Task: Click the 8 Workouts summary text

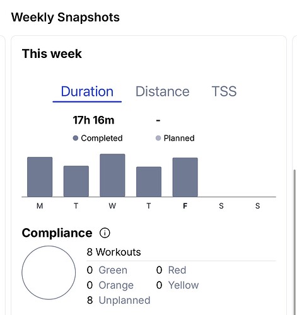Action: pyautogui.click(x=114, y=252)
